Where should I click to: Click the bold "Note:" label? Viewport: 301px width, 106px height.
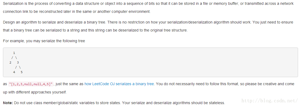(x=8, y=103)
